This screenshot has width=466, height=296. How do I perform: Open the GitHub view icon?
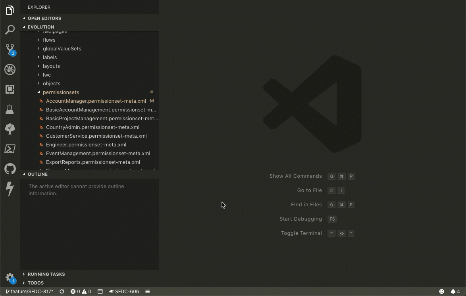[x=10, y=169]
